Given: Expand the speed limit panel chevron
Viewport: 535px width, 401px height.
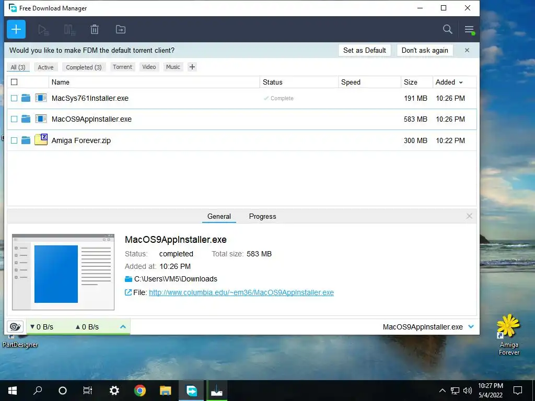Looking at the screenshot, I should coord(123,327).
